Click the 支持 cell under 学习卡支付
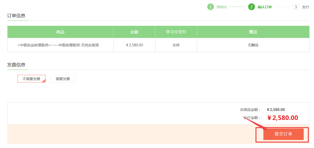The width and height of the screenshot is (314, 148). tap(176, 45)
